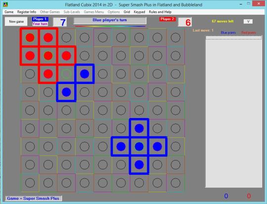The width and height of the screenshot is (267, 204).
Task: Click the green-outlined empty circle cell
Action: click(66, 74)
